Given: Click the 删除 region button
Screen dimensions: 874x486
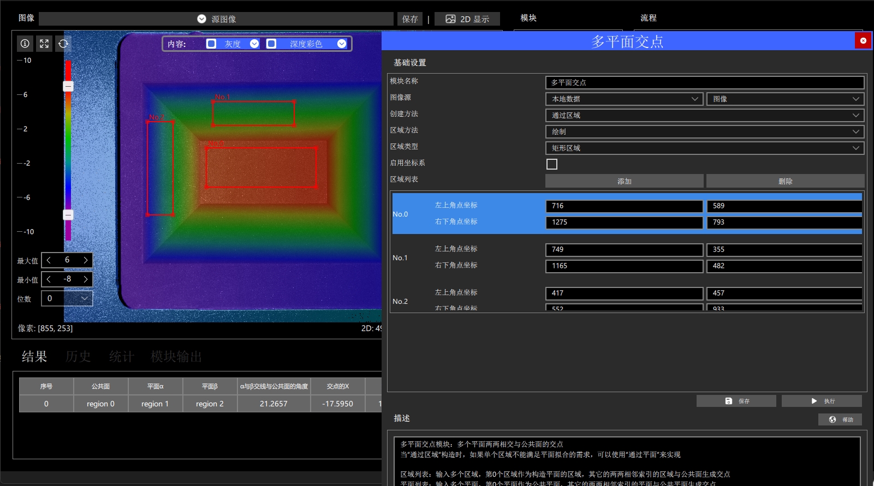Looking at the screenshot, I should click(x=785, y=181).
